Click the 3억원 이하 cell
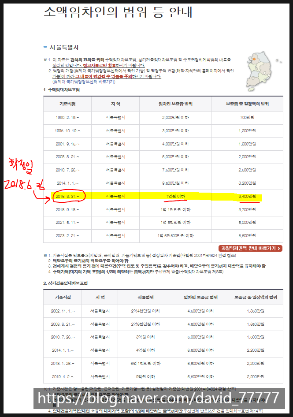The image size is (293, 417). (145, 337)
